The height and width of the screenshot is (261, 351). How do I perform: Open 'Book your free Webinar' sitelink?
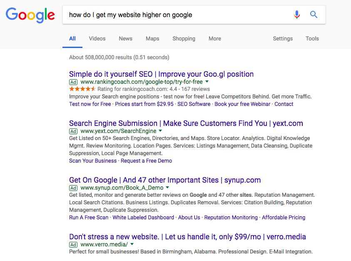tap(242, 104)
